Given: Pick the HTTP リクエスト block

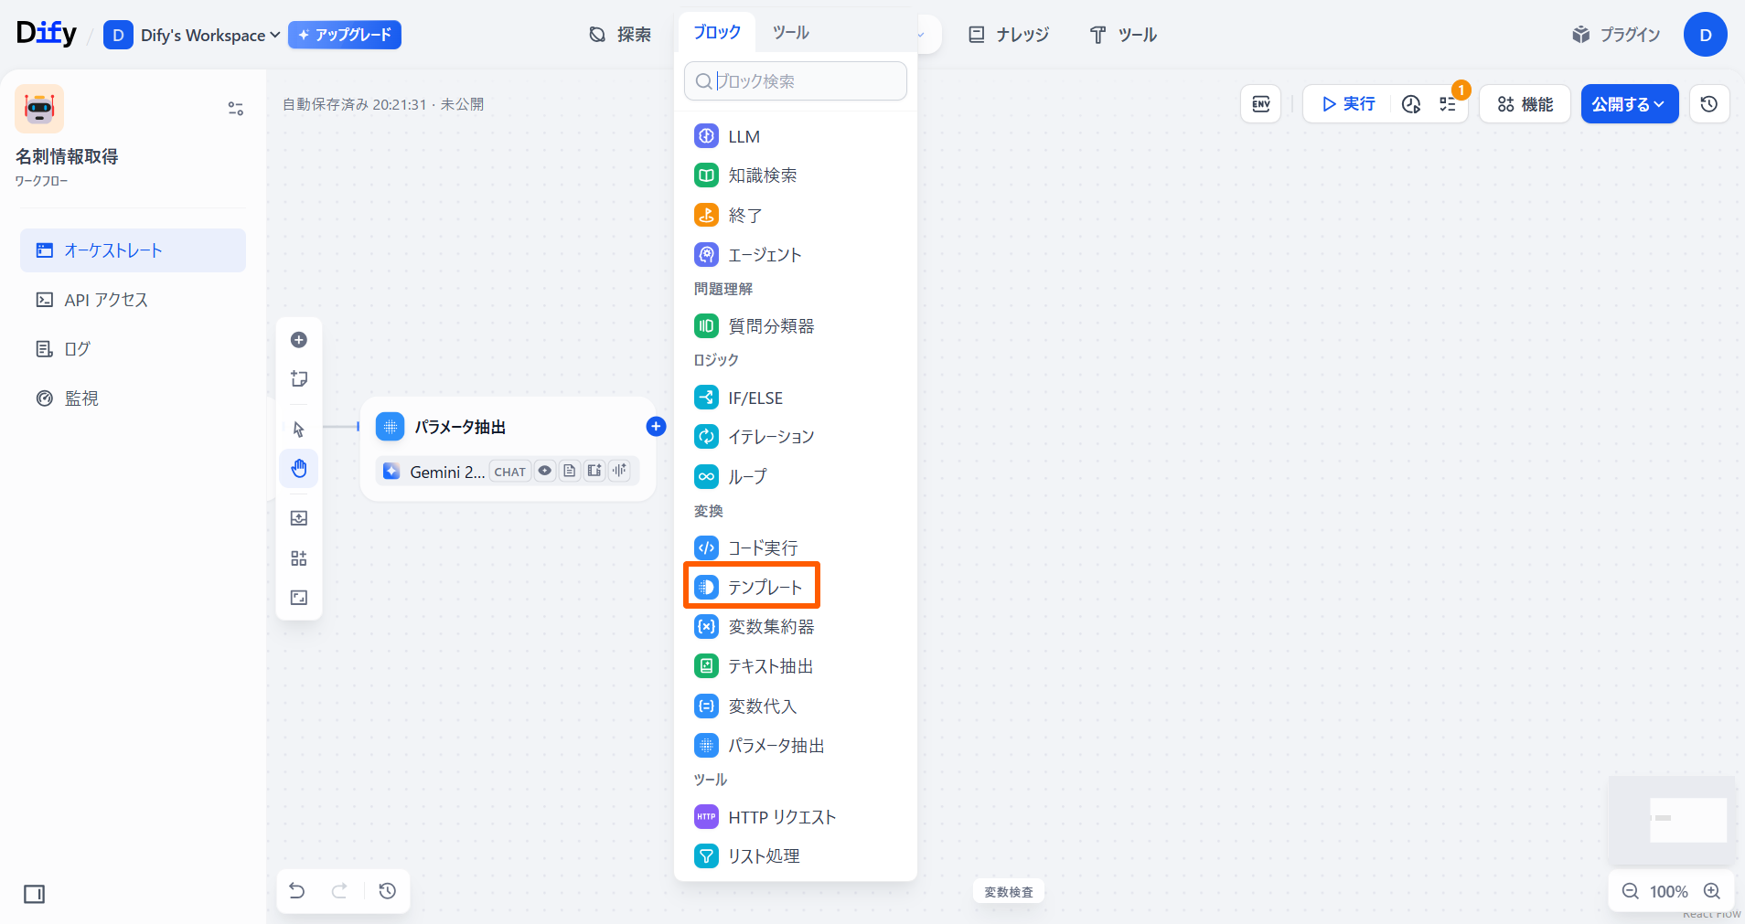Looking at the screenshot, I should click(781, 817).
